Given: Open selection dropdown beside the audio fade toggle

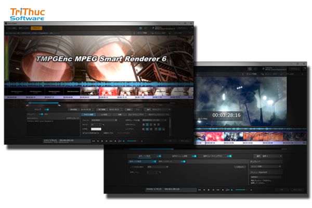Looking at the screenshot, I should [x=268, y=156].
